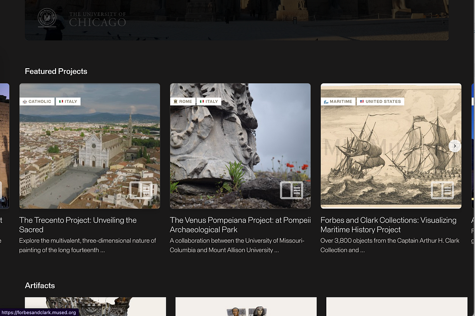Open the second artifact thumbnail with Egyptian figures
This screenshot has height=316, width=475.
point(246,307)
